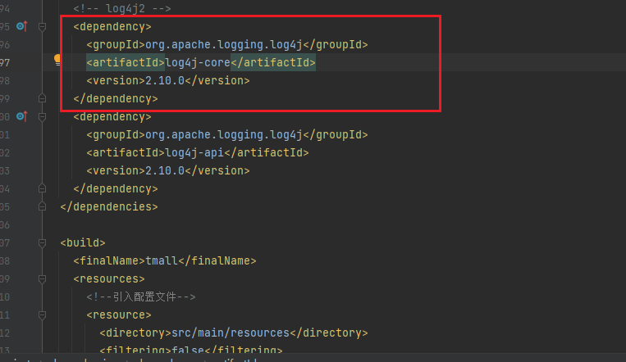The width and height of the screenshot is (626, 362).
Task: Fold the resources element block
Action: pyautogui.click(x=43, y=279)
